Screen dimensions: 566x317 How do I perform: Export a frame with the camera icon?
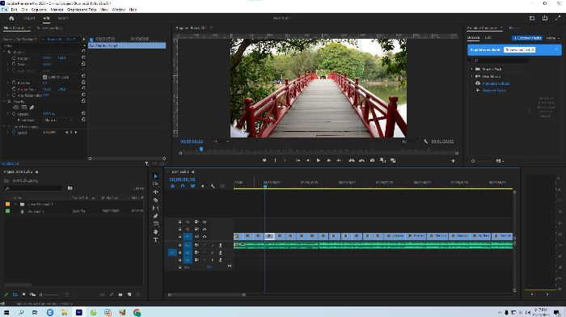[372, 161]
